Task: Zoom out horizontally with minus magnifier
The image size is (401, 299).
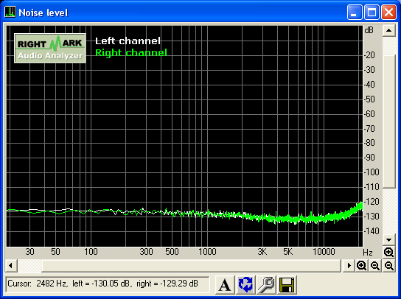Action: coord(375,266)
